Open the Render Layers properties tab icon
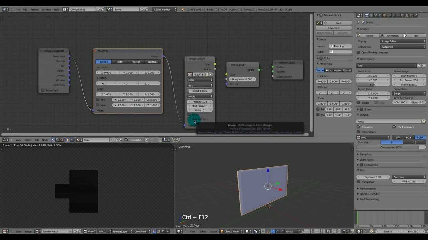 point(371,15)
